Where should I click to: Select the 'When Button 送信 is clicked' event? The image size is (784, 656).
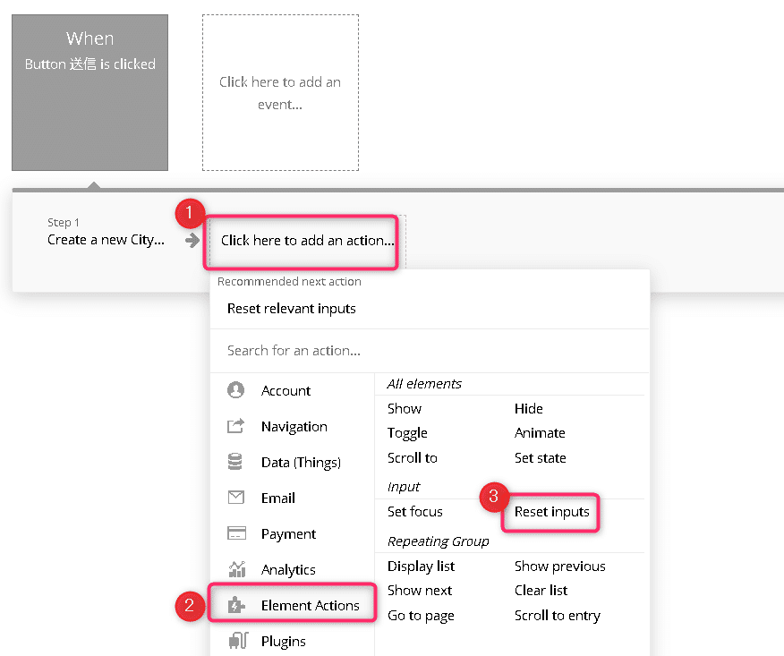click(90, 92)
